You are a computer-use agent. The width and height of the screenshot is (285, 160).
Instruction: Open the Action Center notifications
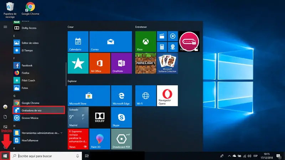point(279,156)
